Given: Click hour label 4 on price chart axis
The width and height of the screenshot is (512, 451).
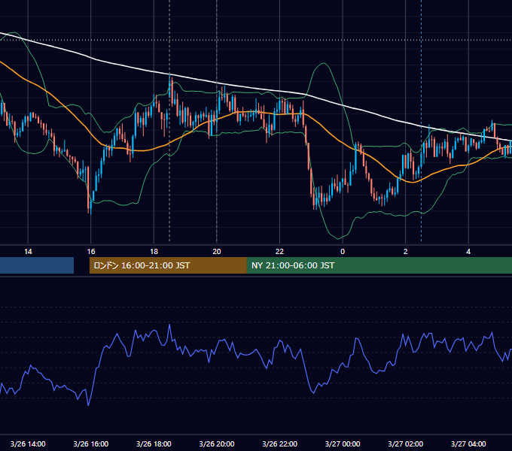Looking at the screenshot, I should click(x=468, y=252).
